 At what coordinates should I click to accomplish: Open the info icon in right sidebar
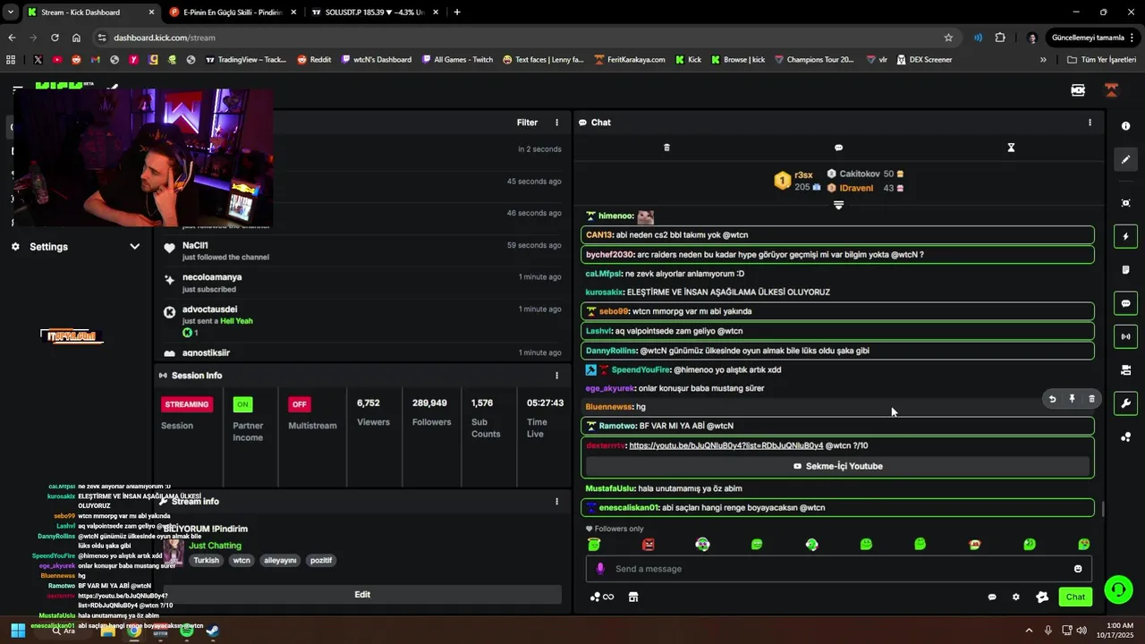point(1125,126)
